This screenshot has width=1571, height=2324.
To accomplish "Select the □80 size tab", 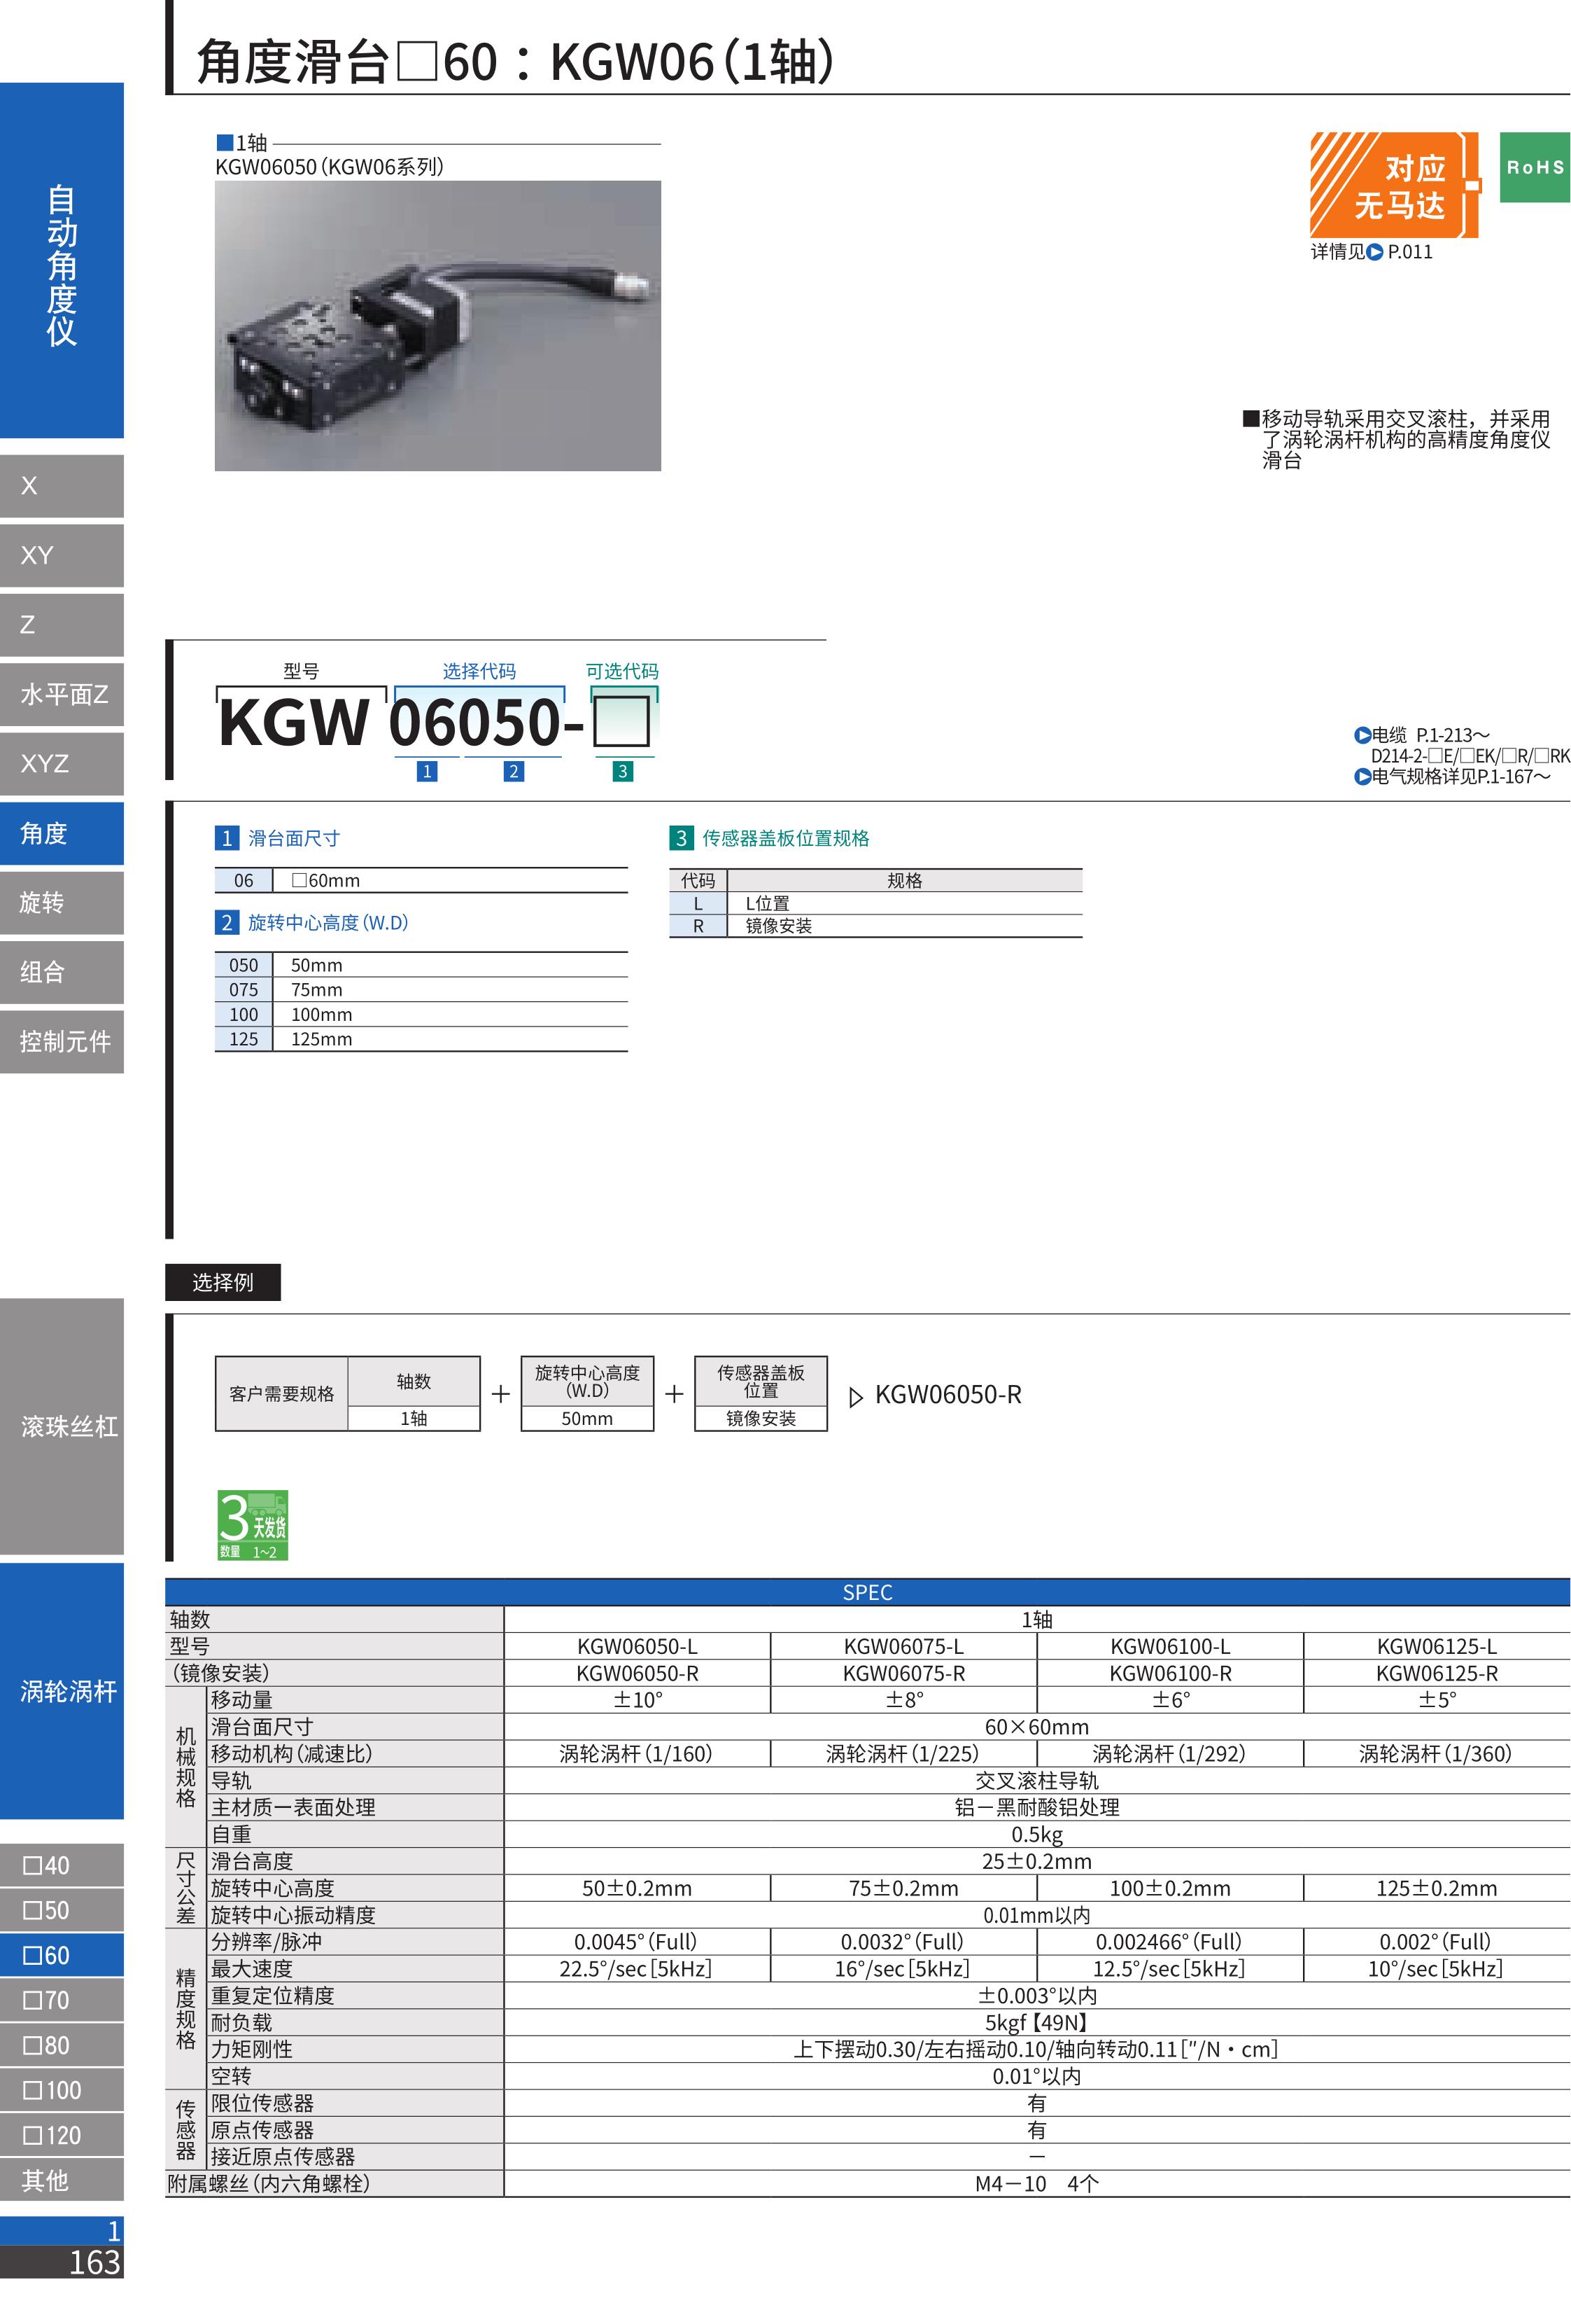I will tap(61, 2045).
